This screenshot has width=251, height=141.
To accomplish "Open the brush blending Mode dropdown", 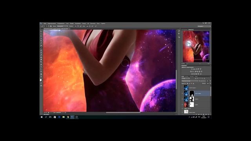I will coord(62,26).
